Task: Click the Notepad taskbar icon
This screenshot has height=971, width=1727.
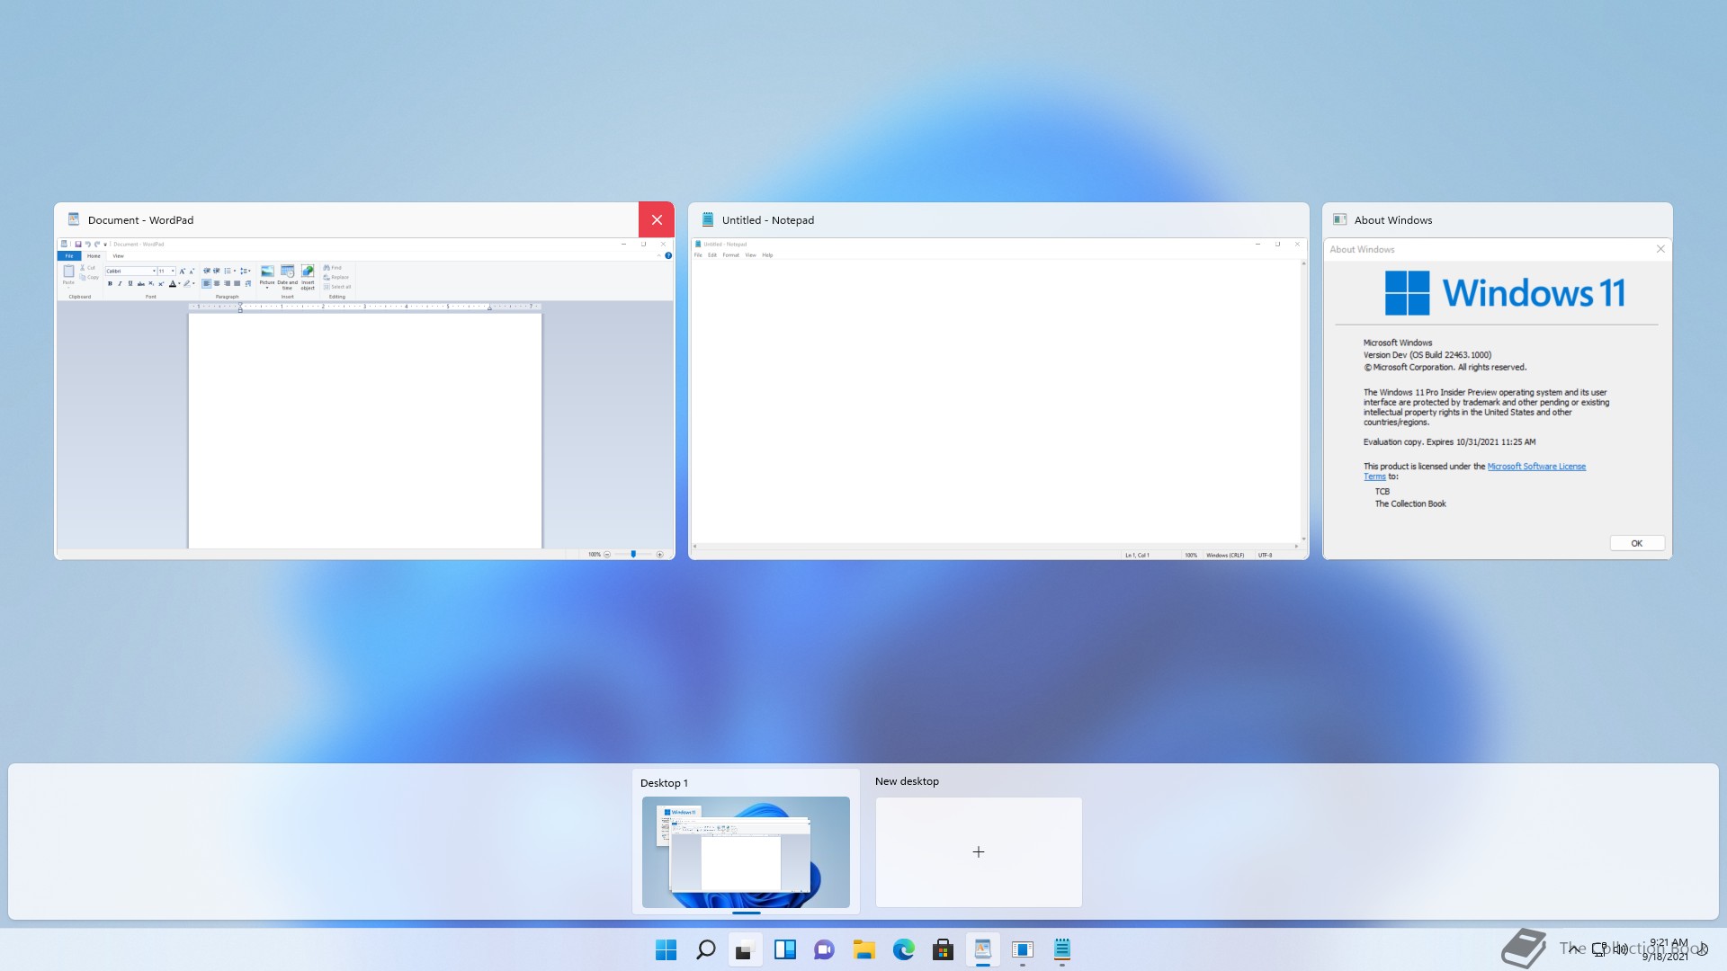Action: [x=1061, y=949]
